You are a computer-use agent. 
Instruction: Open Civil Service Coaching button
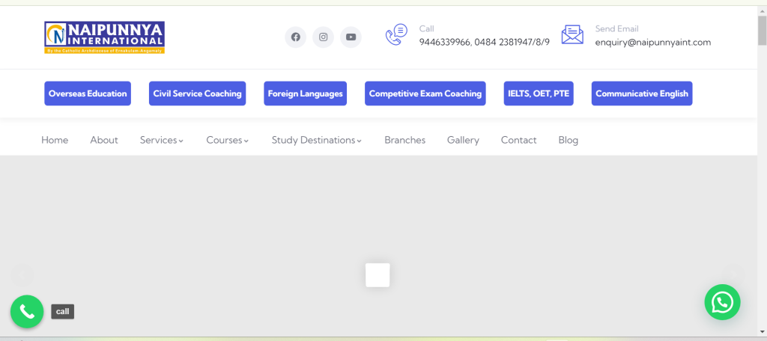(197, 93)
